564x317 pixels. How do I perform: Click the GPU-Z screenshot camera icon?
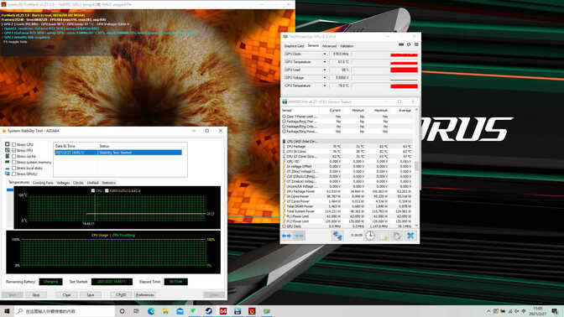[x=401, y=44]
